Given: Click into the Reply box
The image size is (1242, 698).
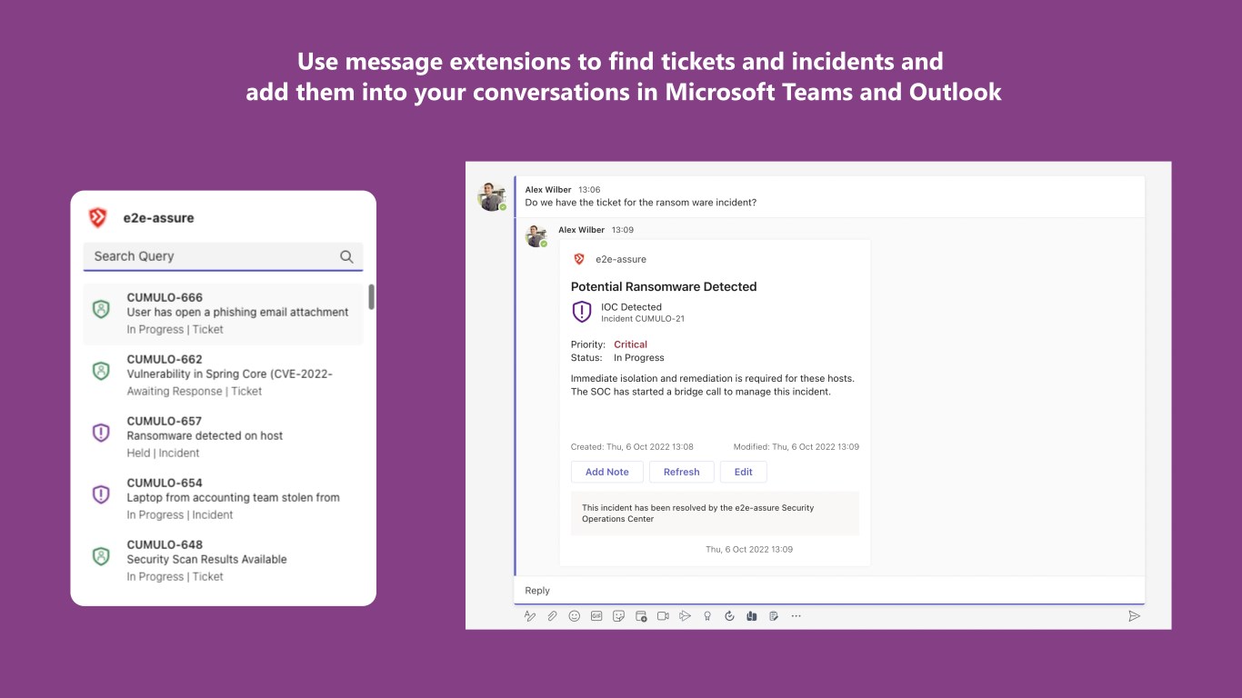Looking at the screenshot, I should 829,591.
